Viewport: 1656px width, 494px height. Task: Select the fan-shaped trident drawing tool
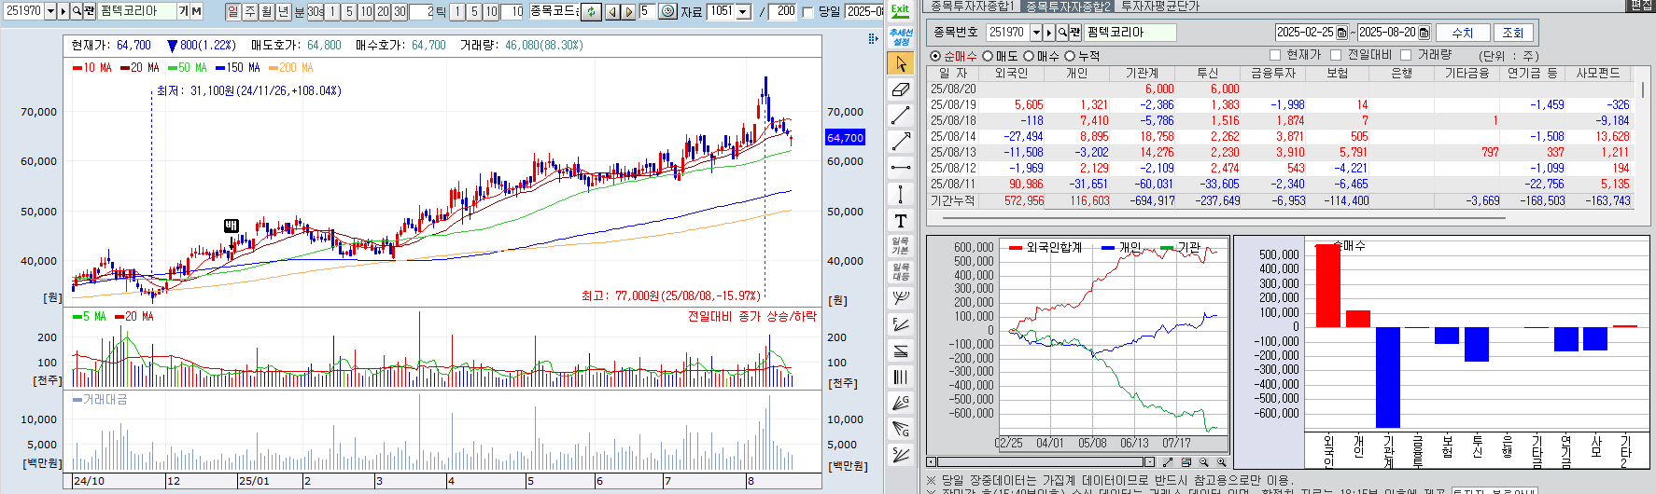point(900,298)
